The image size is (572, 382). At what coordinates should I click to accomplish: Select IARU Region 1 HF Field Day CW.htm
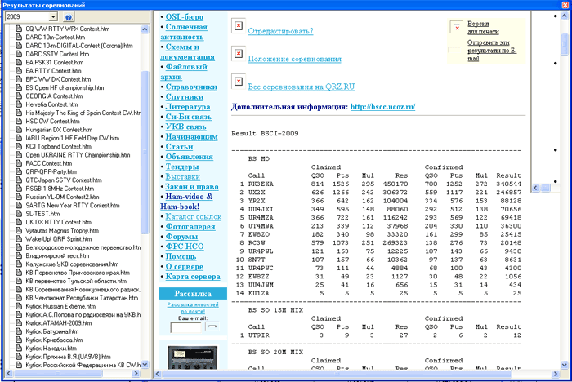[x=72, y=138]
